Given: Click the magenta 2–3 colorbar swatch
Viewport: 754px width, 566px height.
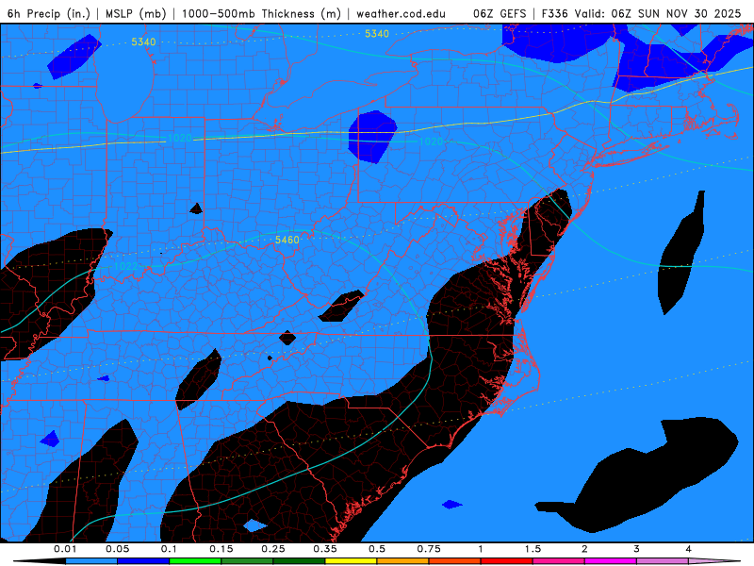Looking at the screenshot, I should pos(611,561).
